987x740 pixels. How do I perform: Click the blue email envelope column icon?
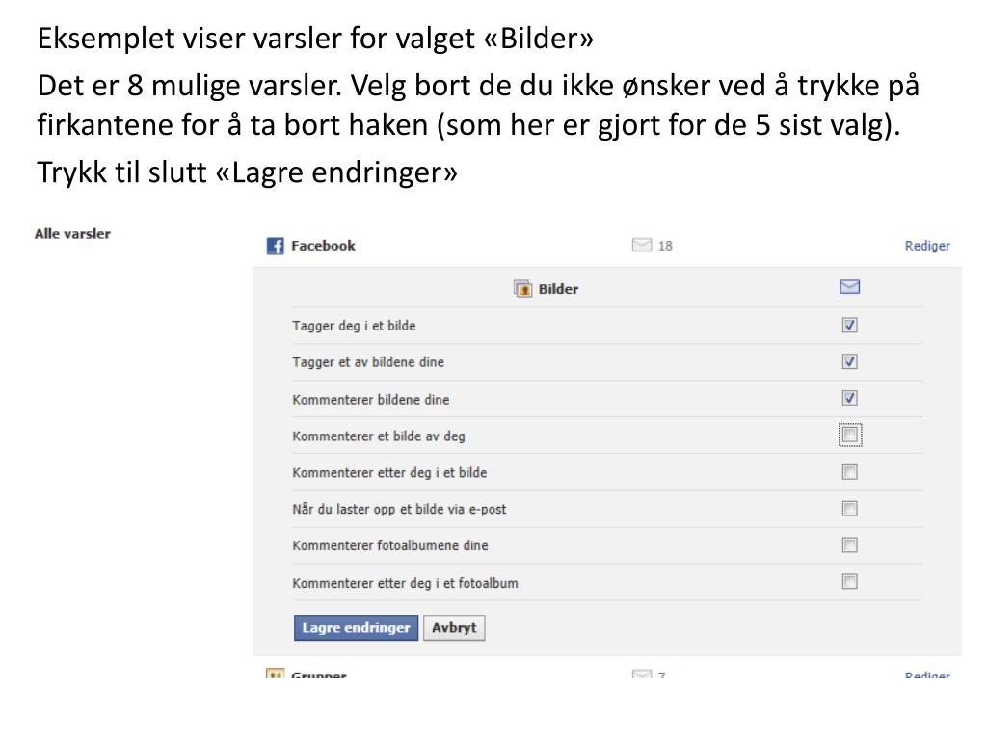pos(849,287)
